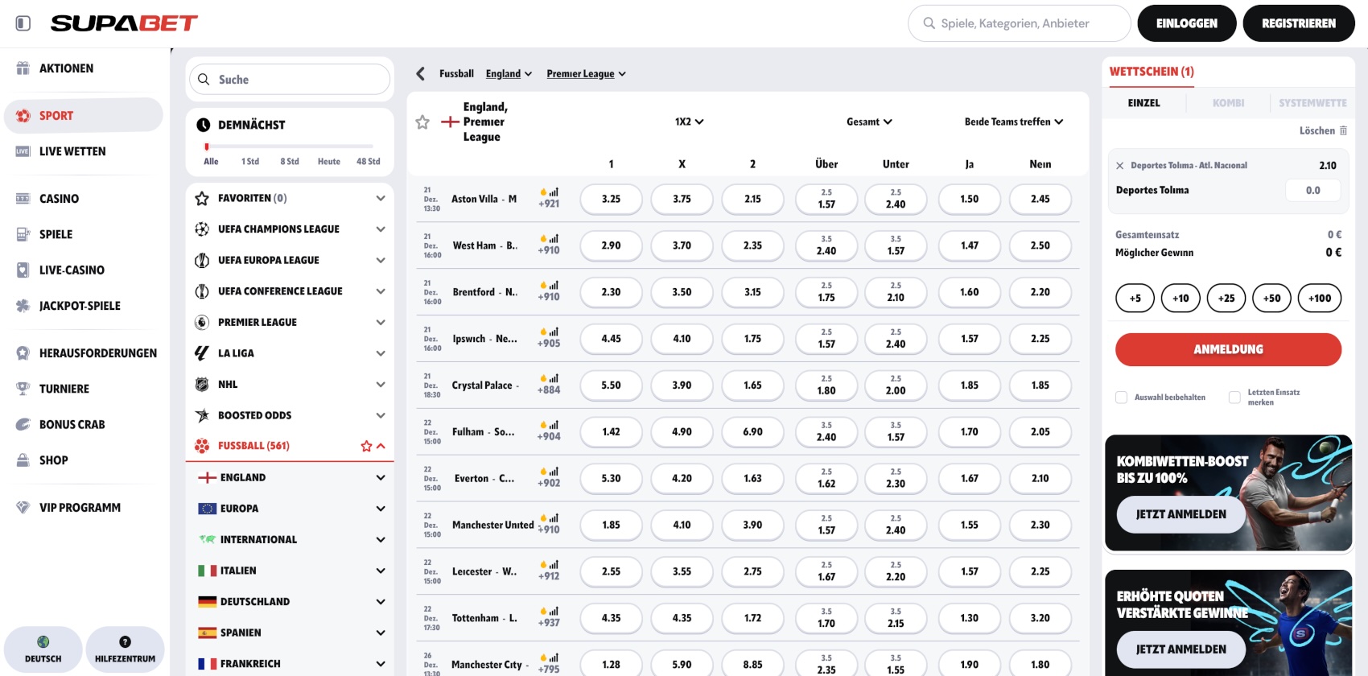Open the Hilfezentrum help icon
The width and height of the screenshot is (1368, 676).
[125, 649]
